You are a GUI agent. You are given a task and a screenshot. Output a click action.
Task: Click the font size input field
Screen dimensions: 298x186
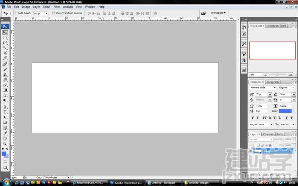coord(262,94)
